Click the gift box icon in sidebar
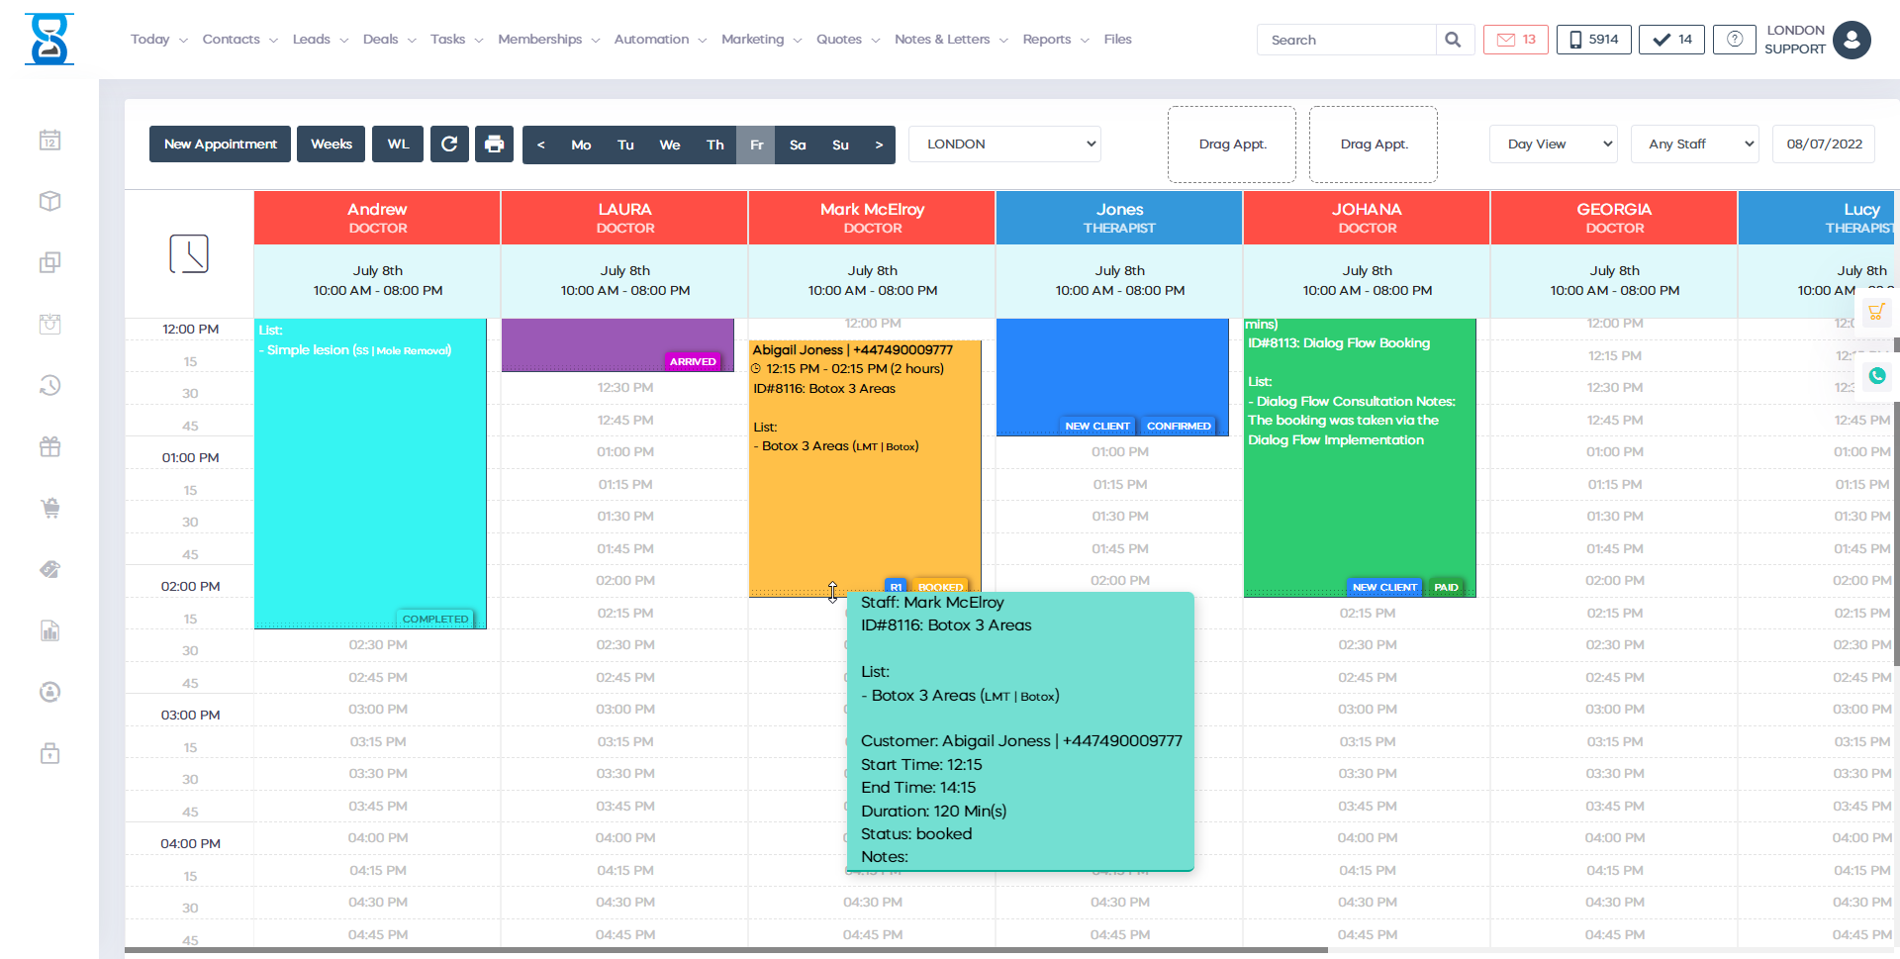Image resolution: width=1900 pixels, height=959 pixels. 50,447
